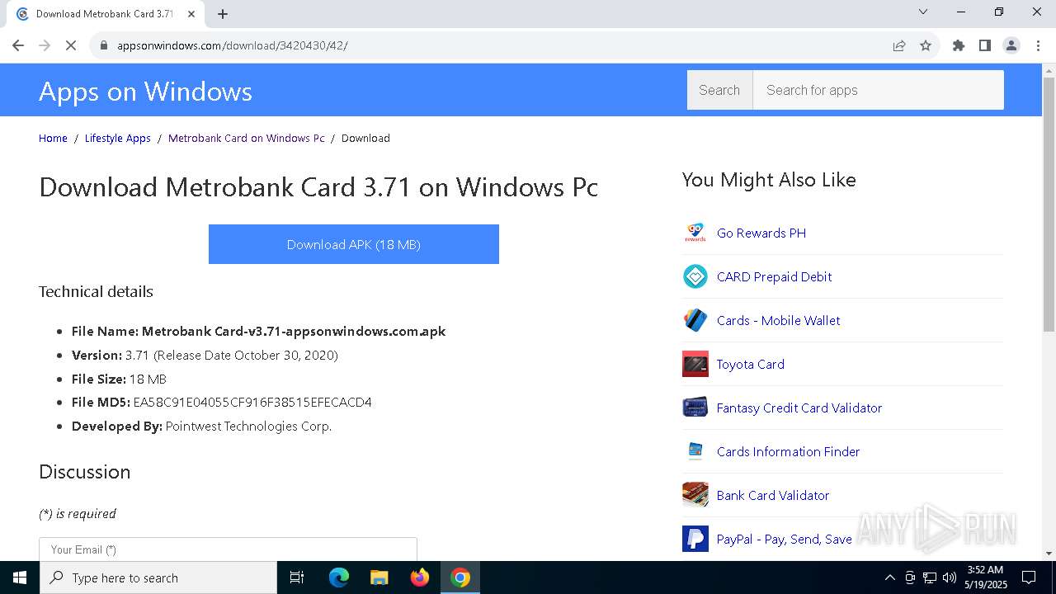Open the Cards - Mobile Wallet link

click(x=778, y=320)
